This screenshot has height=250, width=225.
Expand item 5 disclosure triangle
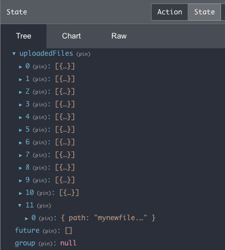(21, 130)
